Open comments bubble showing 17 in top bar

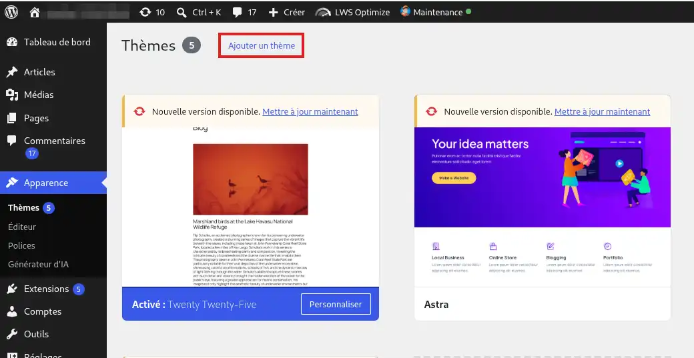click(x=245, y=13)
